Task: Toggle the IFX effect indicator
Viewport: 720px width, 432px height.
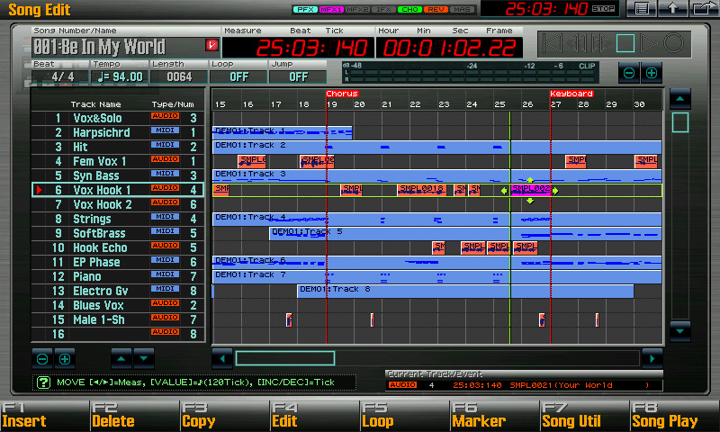Action: coord(384,9)
